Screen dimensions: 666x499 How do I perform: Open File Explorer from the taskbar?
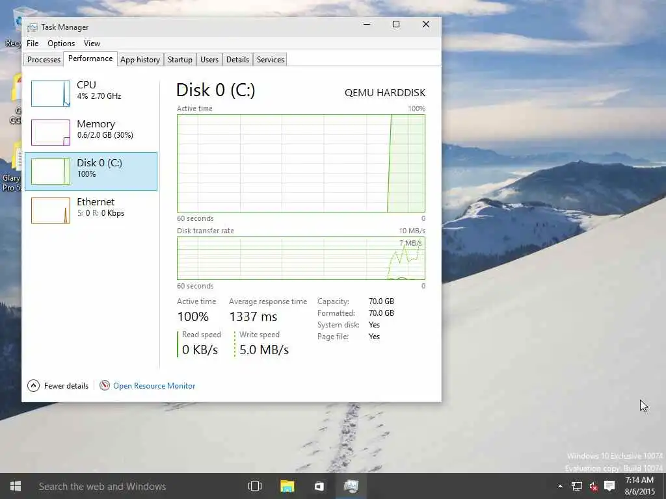287,486
